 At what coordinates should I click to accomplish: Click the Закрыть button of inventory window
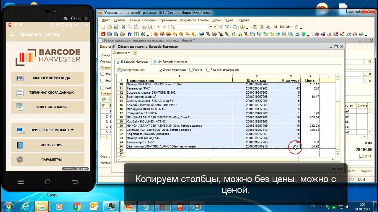pos(366,171)
